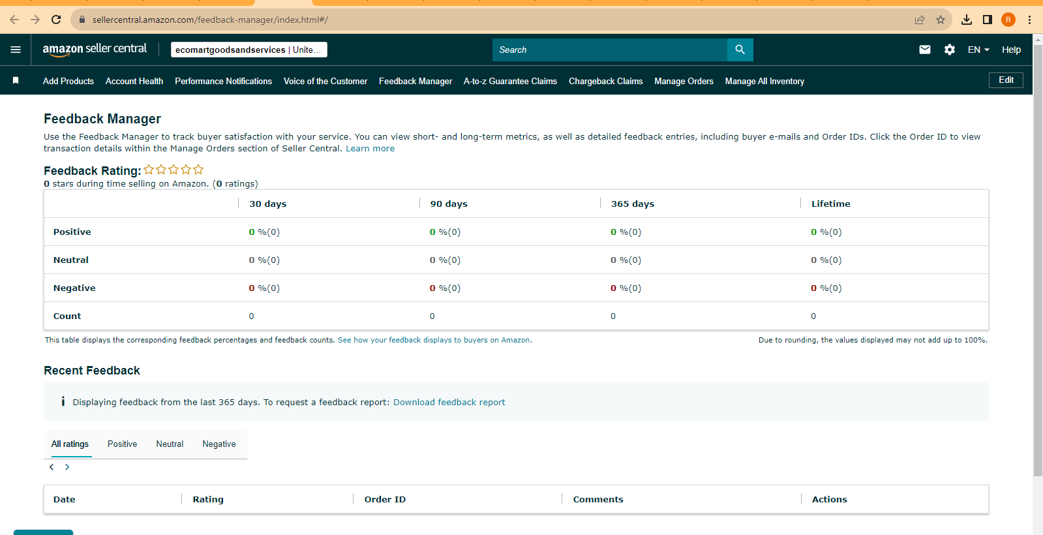Go to previous feedback page arrow
1043x535 pixels.
52,467
